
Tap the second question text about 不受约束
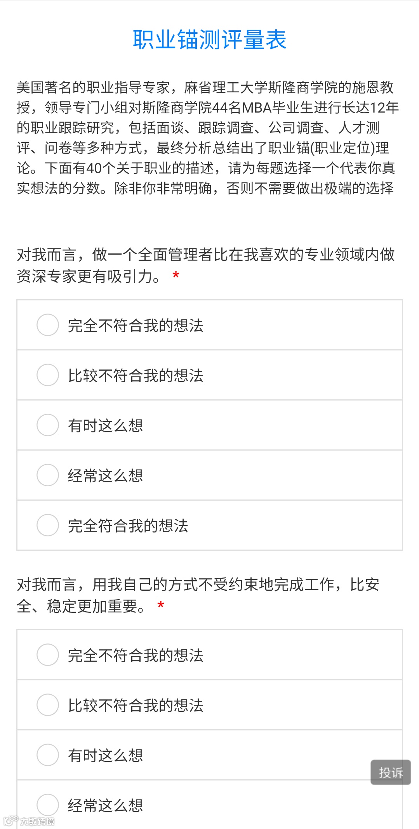[x=198, y=595]
